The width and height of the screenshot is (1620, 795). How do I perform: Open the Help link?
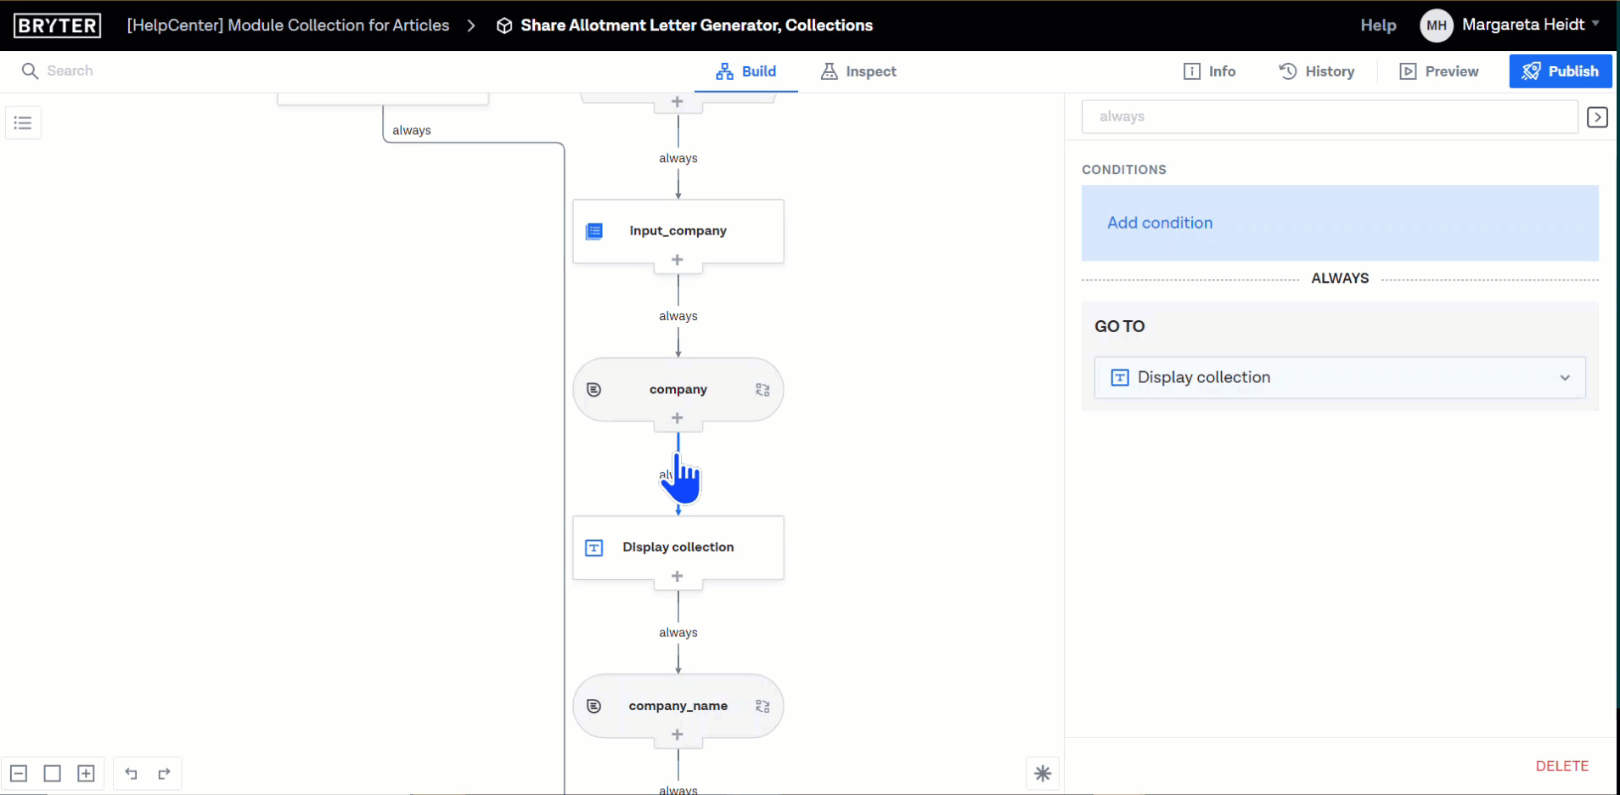pyautogui.click(x=1378, y=25)
